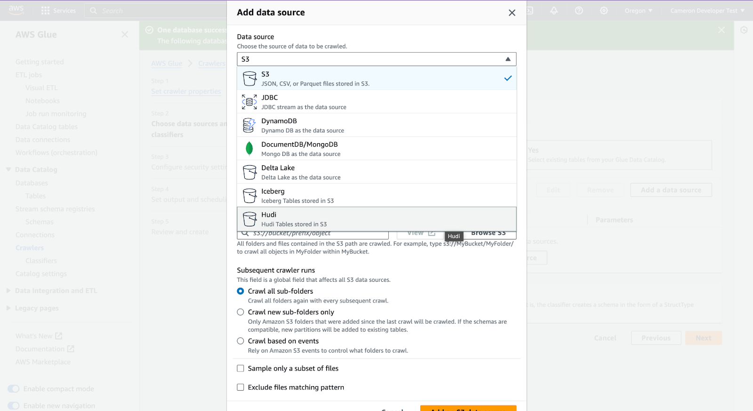Dismiss the green success banner
753x411 pixels.
721,30
